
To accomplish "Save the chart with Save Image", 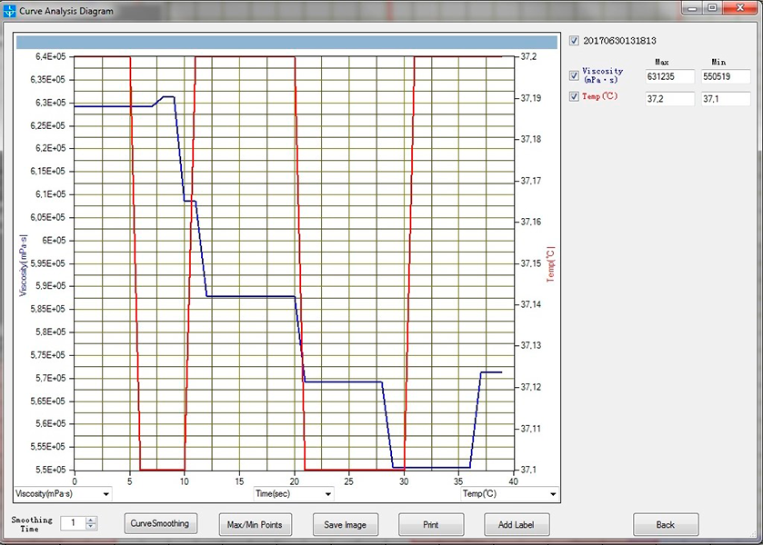I will point(345,525).
